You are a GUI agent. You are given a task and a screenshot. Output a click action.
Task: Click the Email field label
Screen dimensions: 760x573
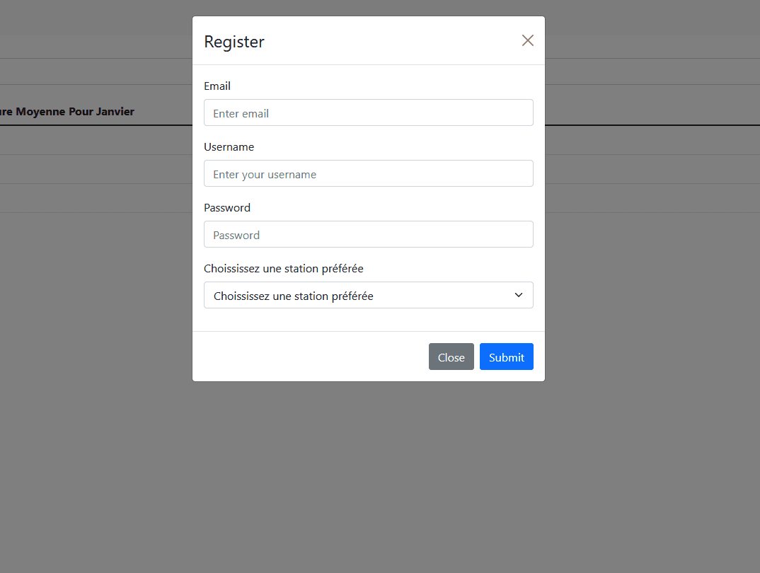(x=217, y=86)
